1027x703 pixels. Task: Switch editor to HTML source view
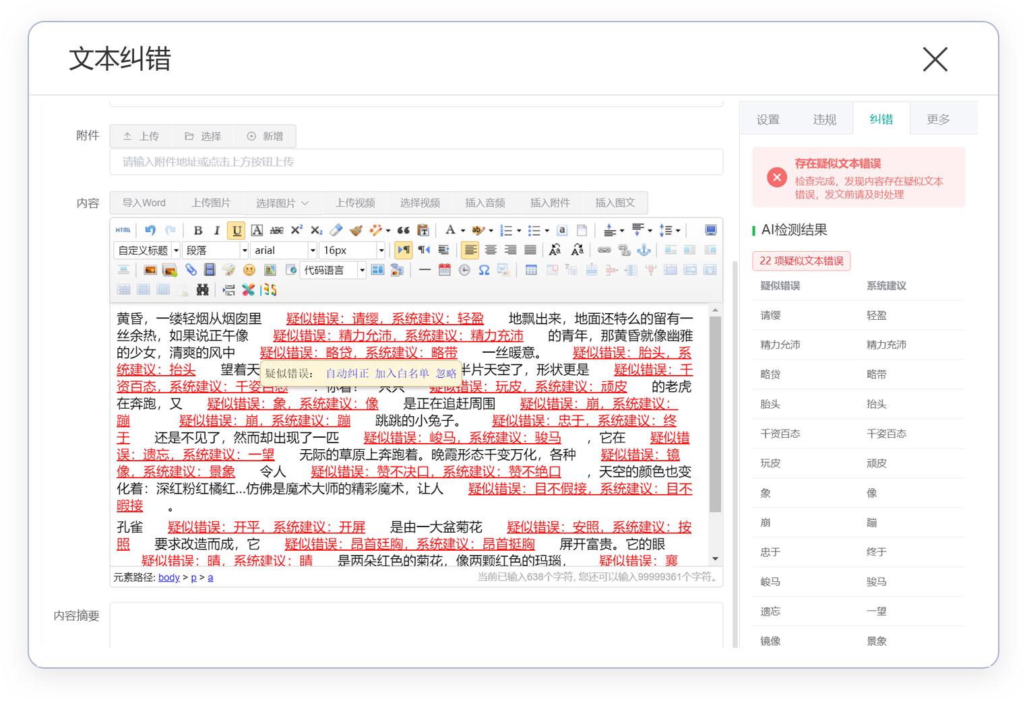pos(123,230)
